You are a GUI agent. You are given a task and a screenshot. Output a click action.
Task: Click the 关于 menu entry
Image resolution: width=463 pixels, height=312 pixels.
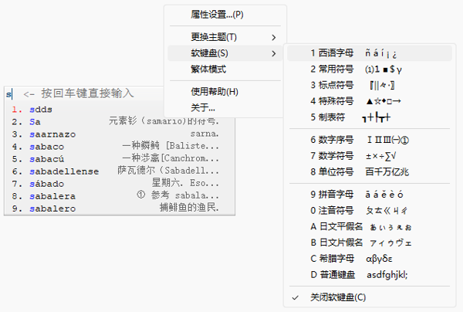pos(203,107)
